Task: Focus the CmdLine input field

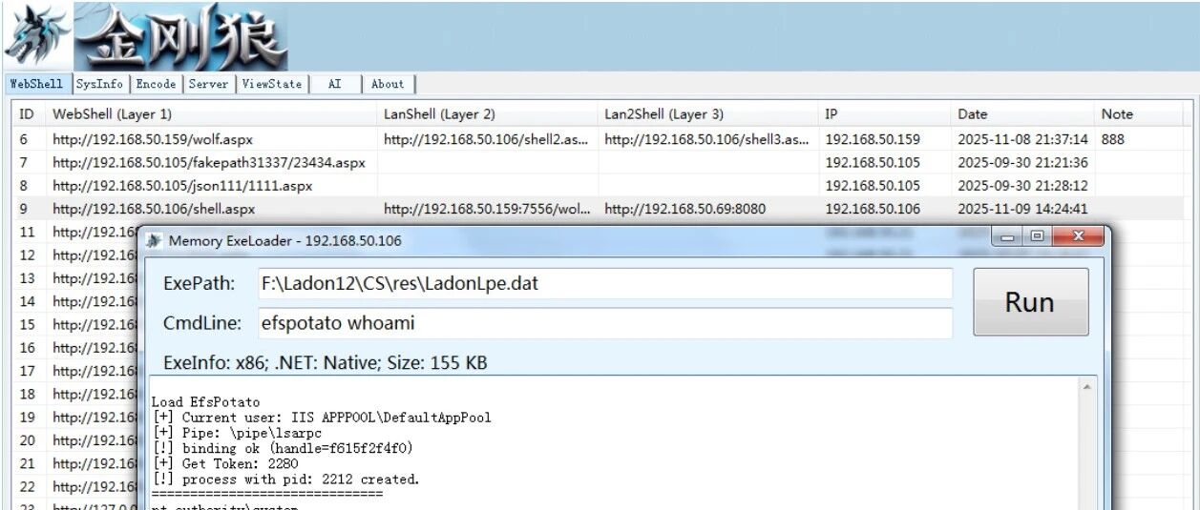Action: point(605,323)
